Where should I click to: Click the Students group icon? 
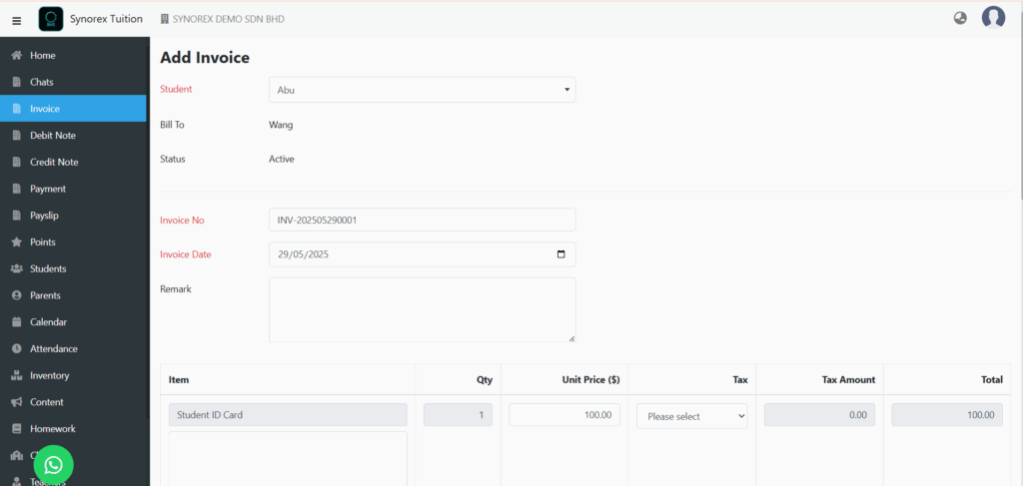(x=17, y=268)
